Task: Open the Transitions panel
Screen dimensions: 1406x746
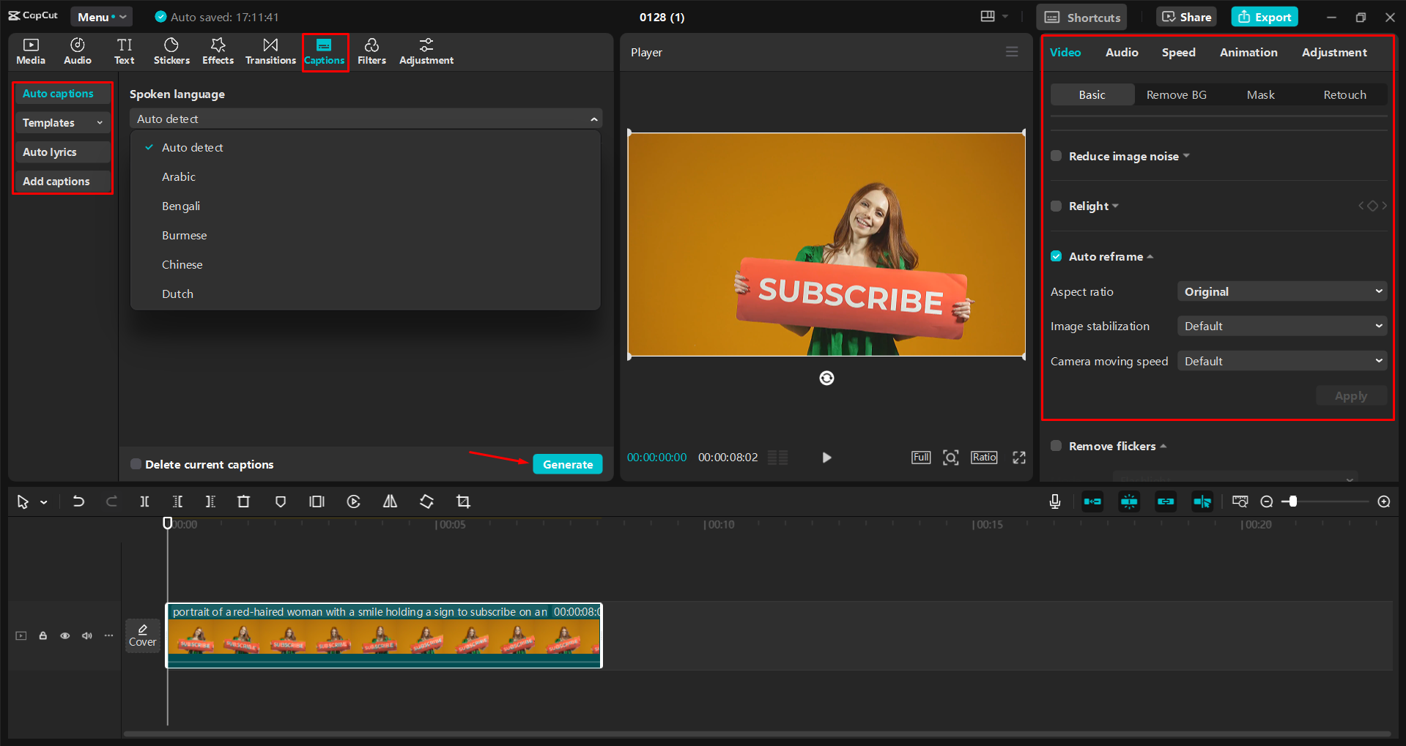Action: [270, 51]
